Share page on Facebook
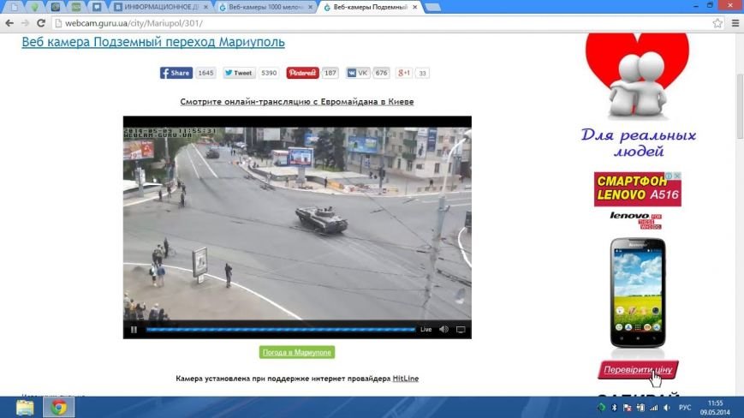This screenshot has width=744, height=418. 176,73
